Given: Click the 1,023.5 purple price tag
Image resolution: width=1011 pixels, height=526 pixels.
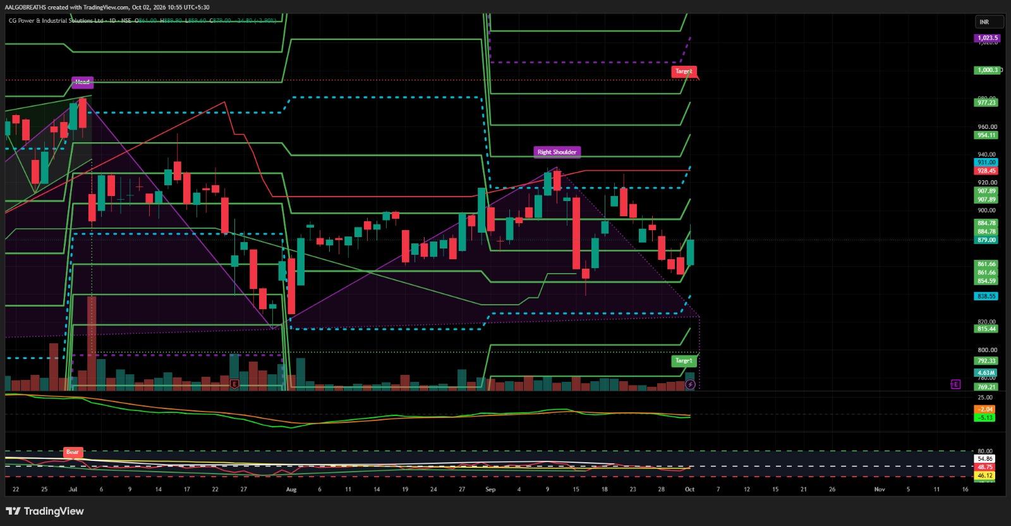Looking at the screenshot, I should tap(987, 39).
